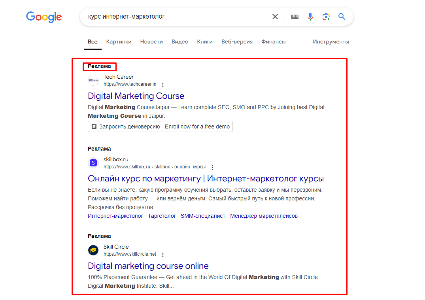Click the skillbox.ru site name

(x=116, y=160)
